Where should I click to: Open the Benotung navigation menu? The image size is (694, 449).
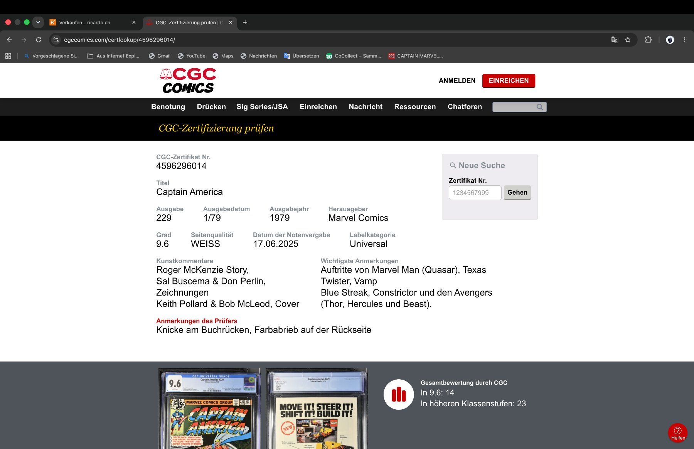(168, 107)
